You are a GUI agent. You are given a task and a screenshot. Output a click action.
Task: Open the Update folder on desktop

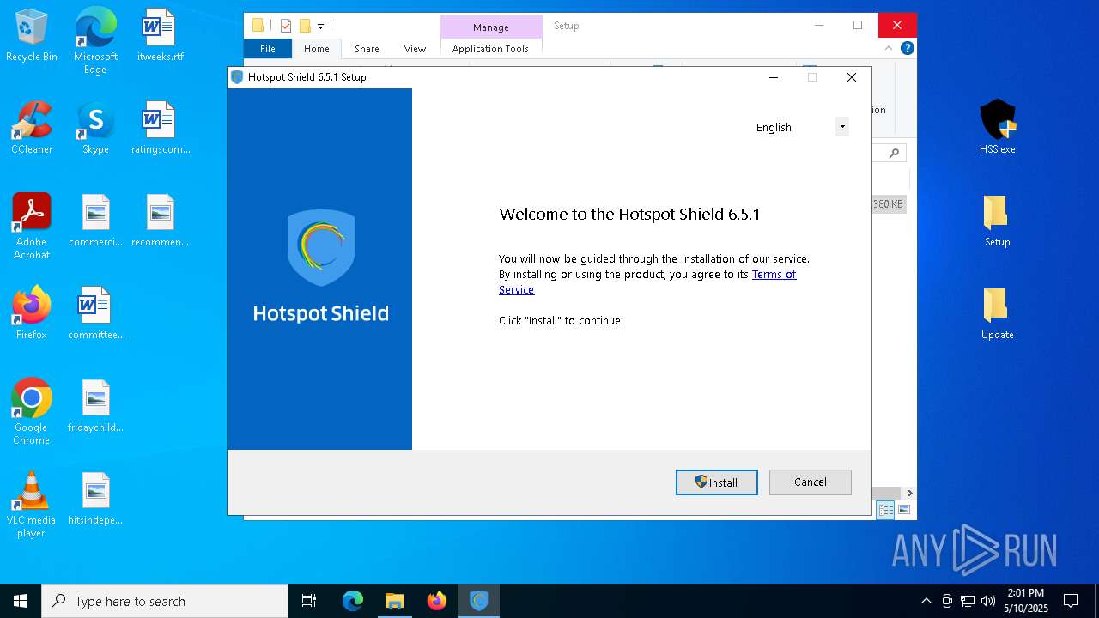tap(998, 314)
